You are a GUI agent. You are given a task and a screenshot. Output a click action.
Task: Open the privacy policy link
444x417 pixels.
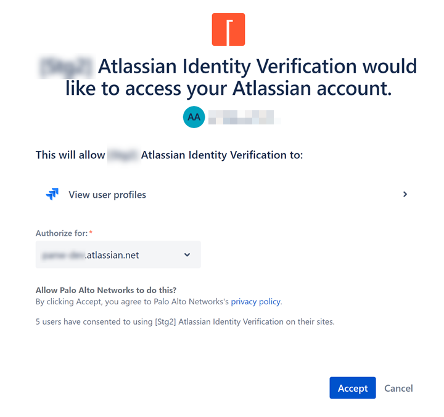pos(255,302)
